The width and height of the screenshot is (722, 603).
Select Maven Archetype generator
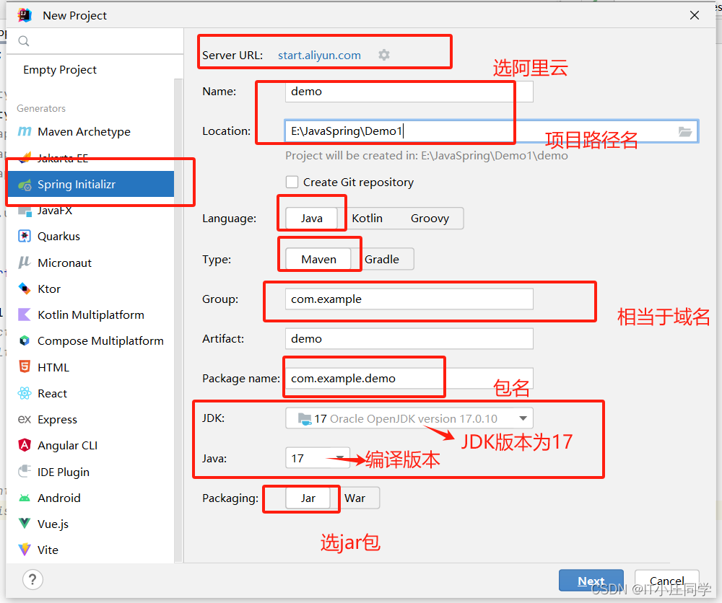click(91, 131)
